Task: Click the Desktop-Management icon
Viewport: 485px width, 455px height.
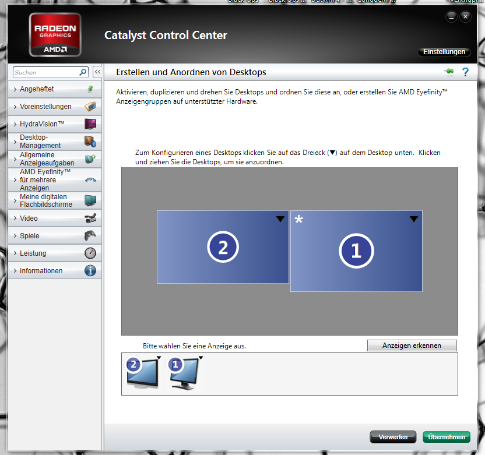Action: coord(90,142)
